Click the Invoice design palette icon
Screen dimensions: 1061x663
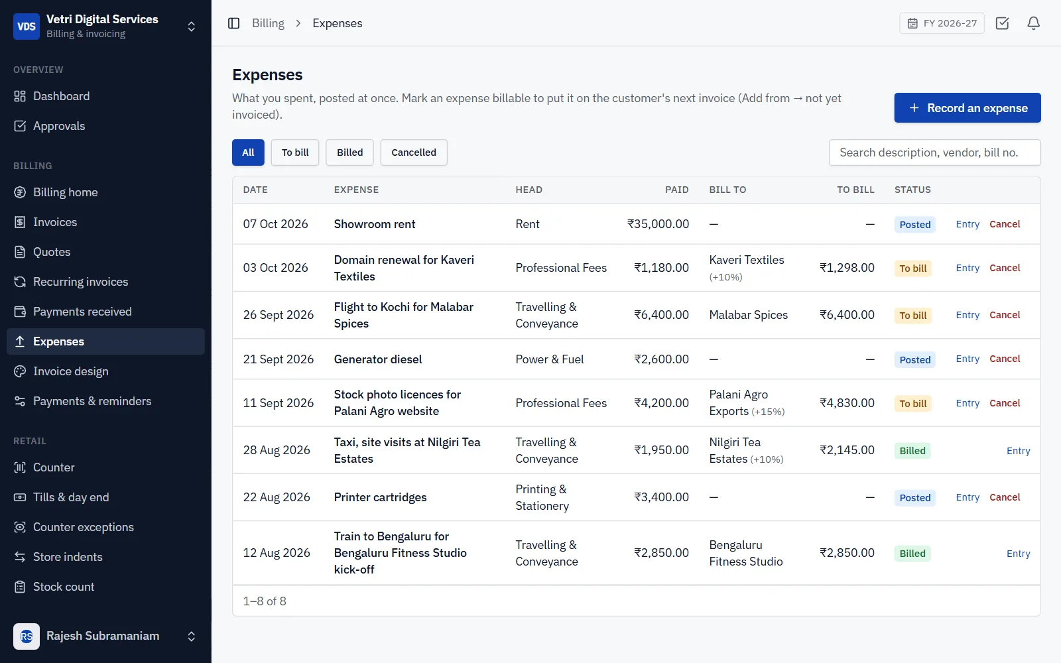(x=20, y=371)
